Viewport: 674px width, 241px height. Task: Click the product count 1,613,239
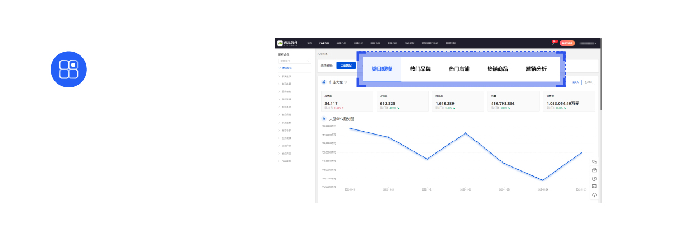pos(445,104)
